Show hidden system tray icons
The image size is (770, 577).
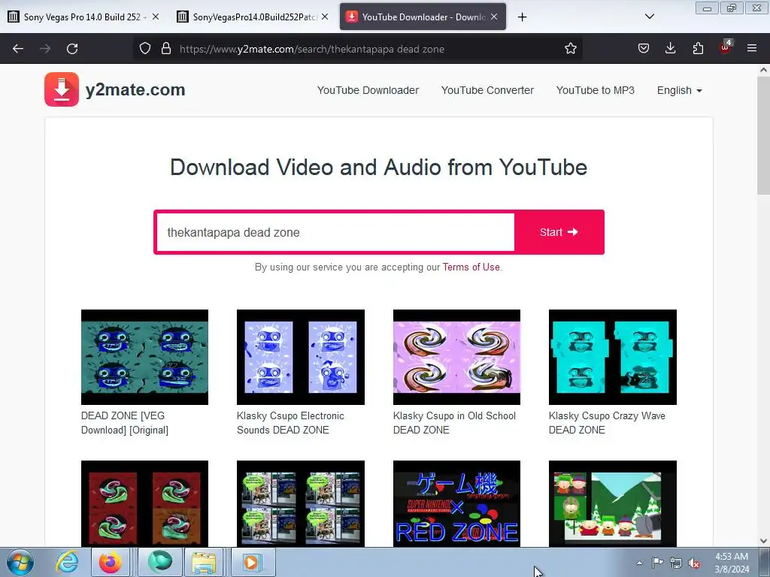[639, 563]
